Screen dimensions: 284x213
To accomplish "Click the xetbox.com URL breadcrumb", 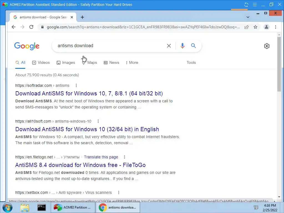I will pyautogui.click(x=64, y=192).
